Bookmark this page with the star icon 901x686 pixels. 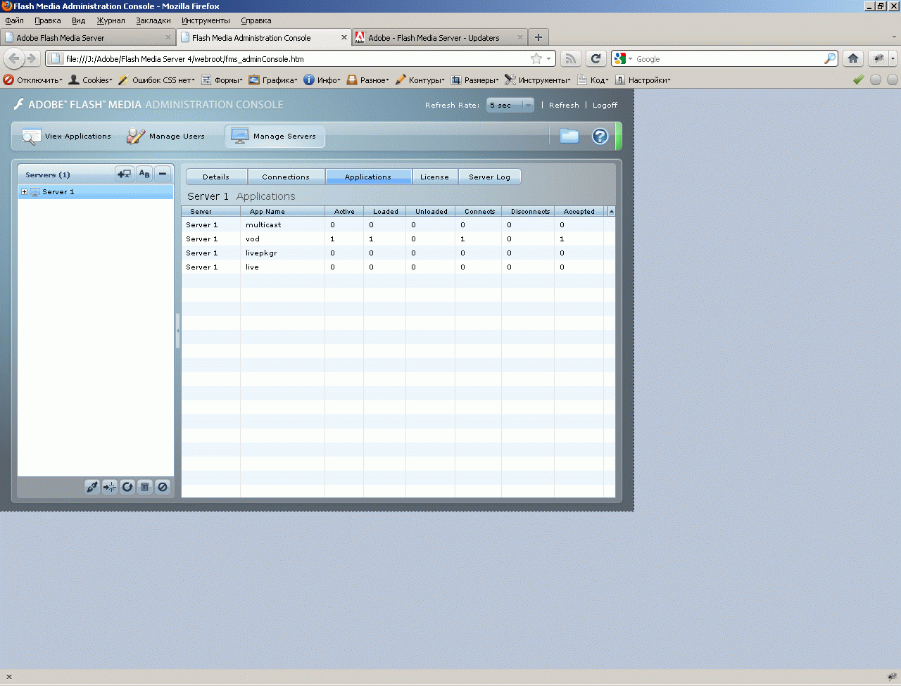(536, 58)
